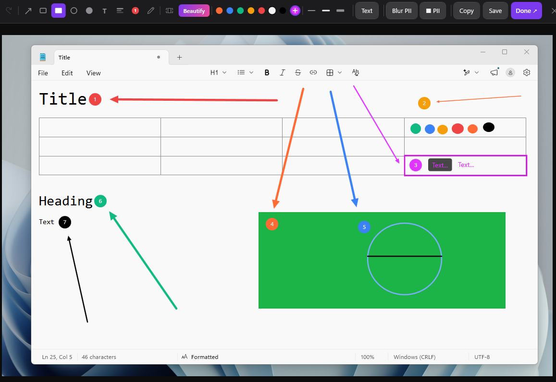
Task: Choose the thin stroke width
Action: 312,11
